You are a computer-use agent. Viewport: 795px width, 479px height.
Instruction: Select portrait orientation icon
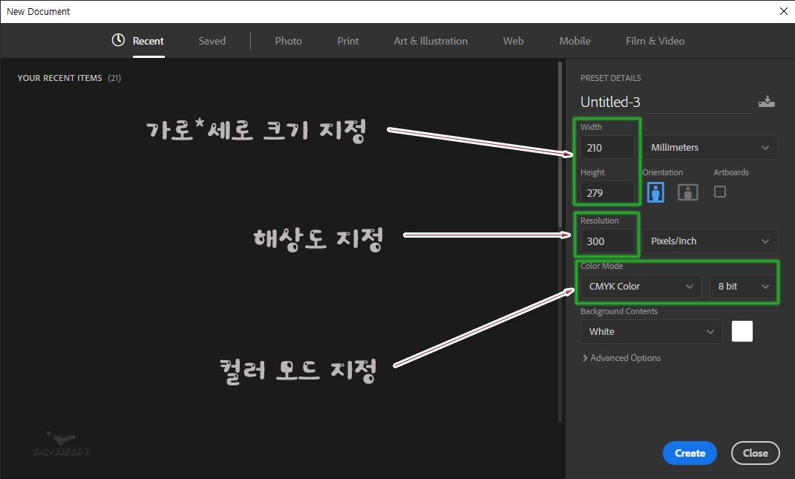point(655,192)
